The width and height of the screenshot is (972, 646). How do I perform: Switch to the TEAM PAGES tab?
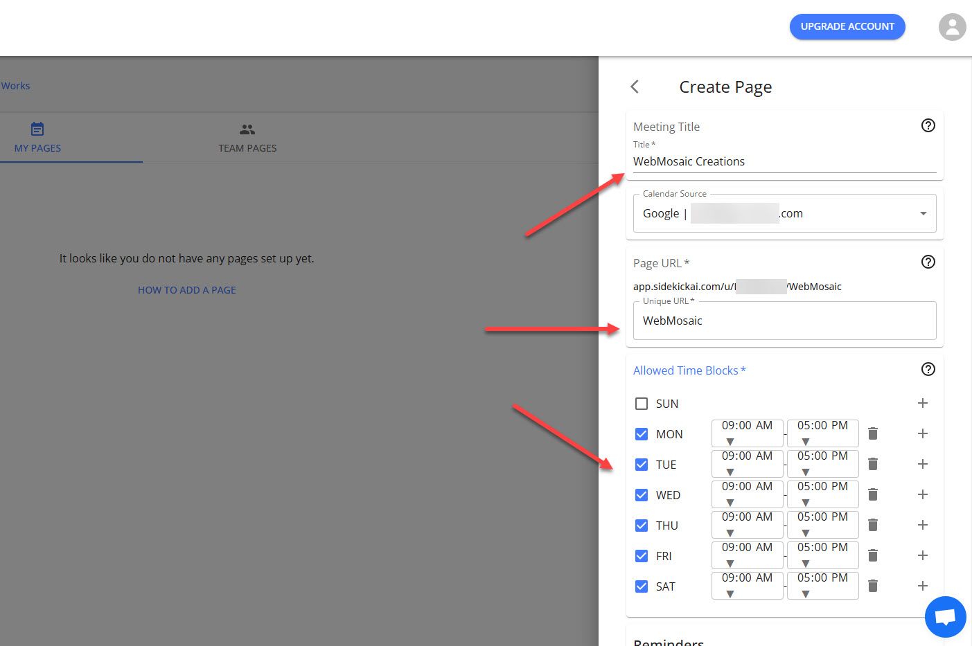[247, 138]
